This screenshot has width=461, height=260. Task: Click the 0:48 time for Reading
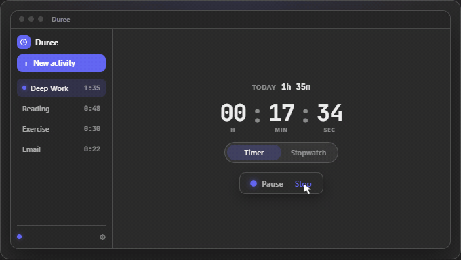pos(92,109)
